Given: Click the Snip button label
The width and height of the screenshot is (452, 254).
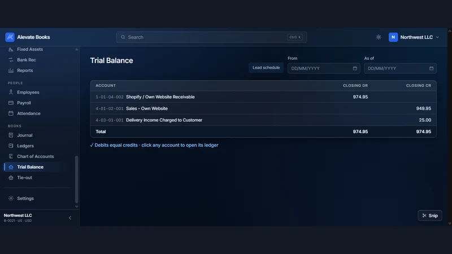Looking at the screenshot, I should point(433,216).
